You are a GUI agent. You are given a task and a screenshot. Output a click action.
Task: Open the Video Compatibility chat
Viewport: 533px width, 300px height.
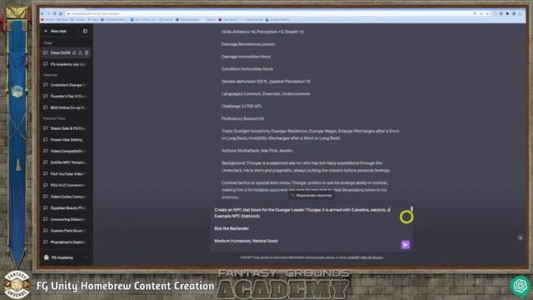click(66, 151)
